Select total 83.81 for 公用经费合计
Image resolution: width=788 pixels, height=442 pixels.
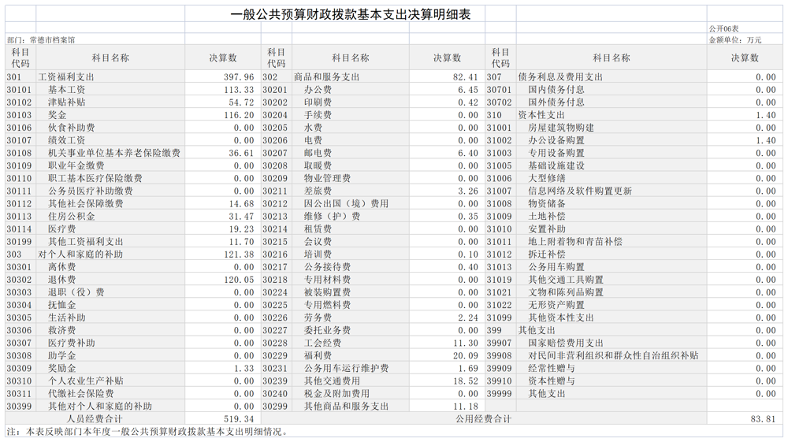pos(764,419)
